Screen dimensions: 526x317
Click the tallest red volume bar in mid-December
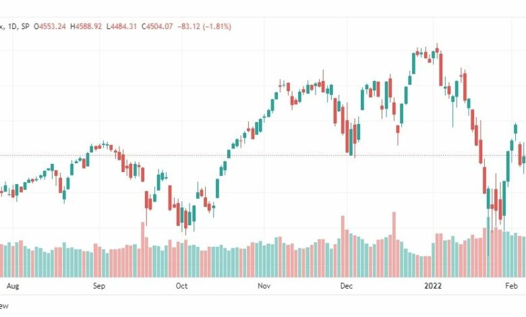pos(394,245)
